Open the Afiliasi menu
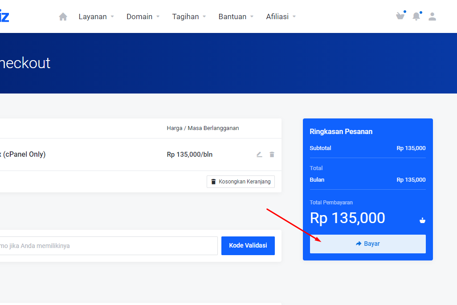This screenshot has width=457, height=305. point(281,16)
